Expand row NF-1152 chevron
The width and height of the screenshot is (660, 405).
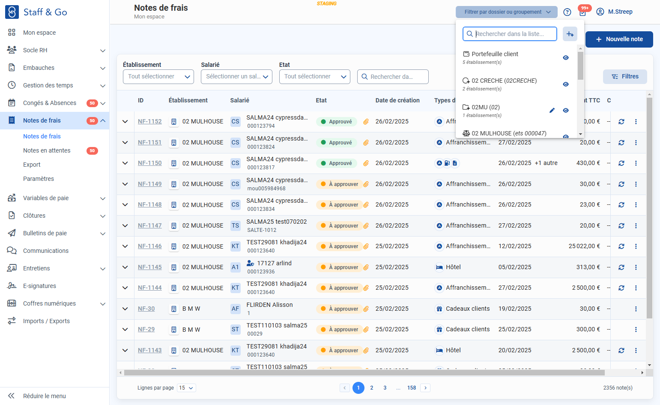tap(125, 122)
